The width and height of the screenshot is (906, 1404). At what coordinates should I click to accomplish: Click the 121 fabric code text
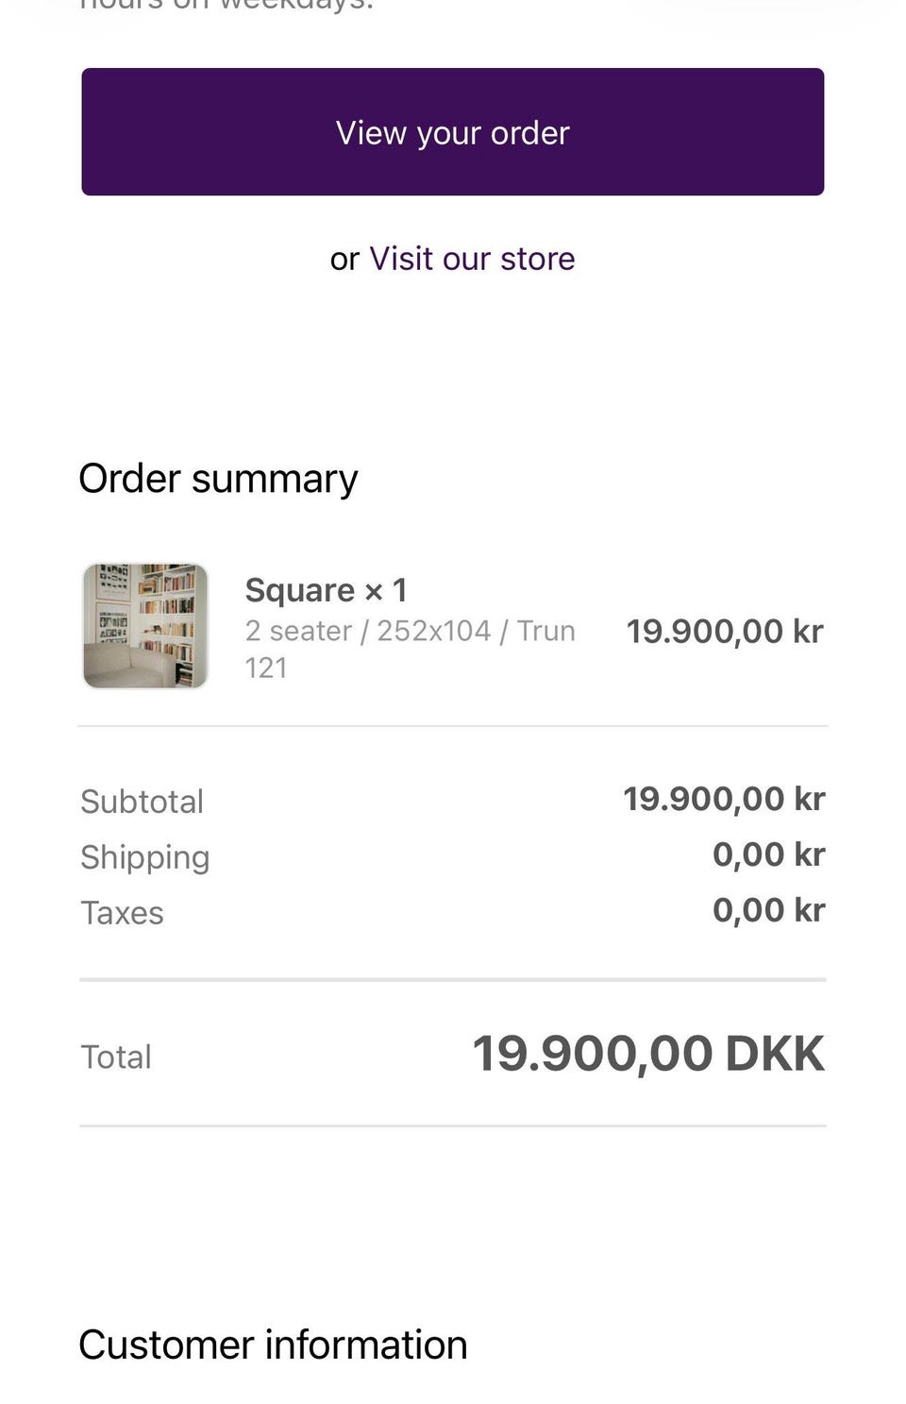265,668
